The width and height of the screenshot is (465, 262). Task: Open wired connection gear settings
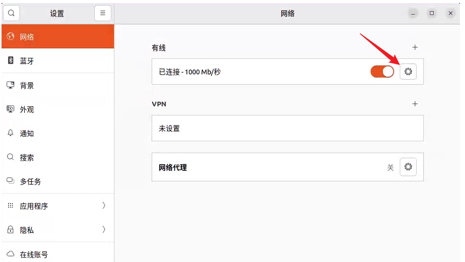pos(408,72)
